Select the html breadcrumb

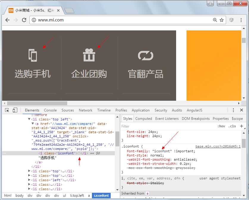8,196
